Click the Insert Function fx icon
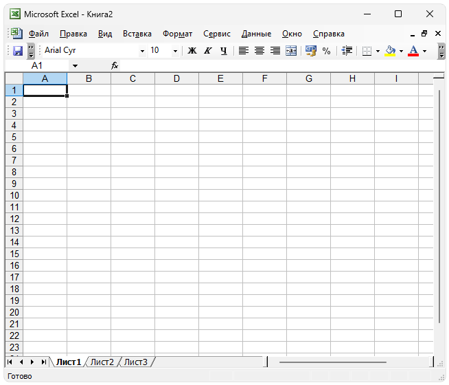 (115, 65)
